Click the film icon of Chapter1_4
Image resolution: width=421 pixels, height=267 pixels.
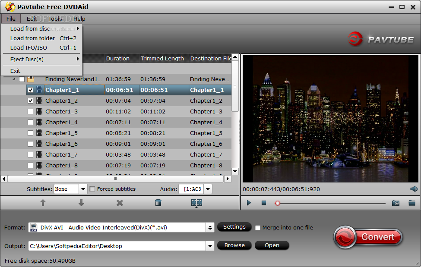point(39,122)
